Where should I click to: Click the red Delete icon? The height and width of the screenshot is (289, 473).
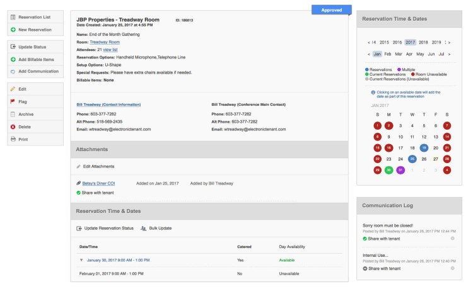[13, 127]
